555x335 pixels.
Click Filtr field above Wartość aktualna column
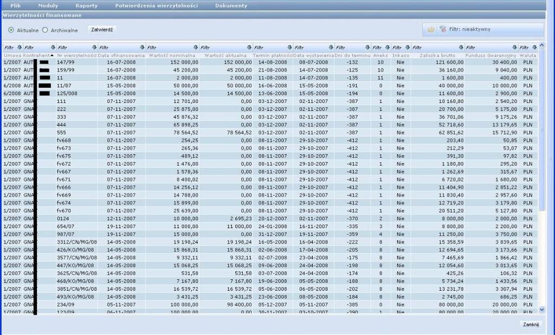(223, 47)
